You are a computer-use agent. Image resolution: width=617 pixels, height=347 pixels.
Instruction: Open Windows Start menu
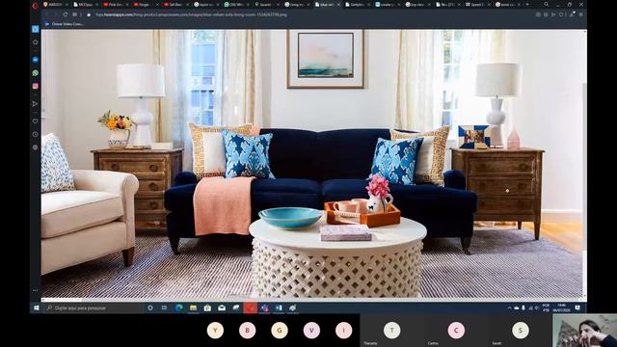pos(37,308)
